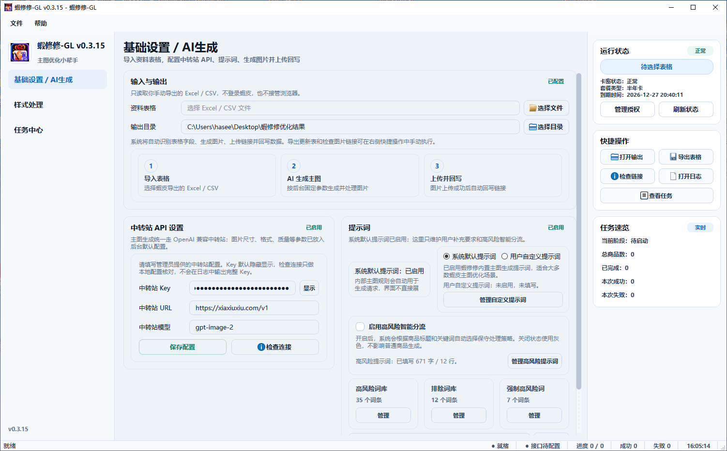Click the folder icon on 选择文件
This screenshot has height=451, width=727.
pyautogui.click(x=533, y=108)
